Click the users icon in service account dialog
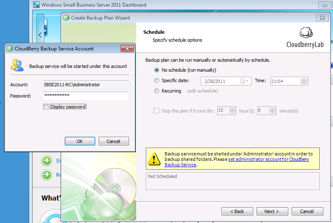333x223 pixels. coord(17,65)
